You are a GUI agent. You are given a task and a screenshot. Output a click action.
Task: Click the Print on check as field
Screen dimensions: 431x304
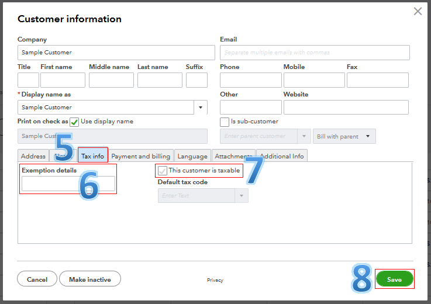[112, 136]
